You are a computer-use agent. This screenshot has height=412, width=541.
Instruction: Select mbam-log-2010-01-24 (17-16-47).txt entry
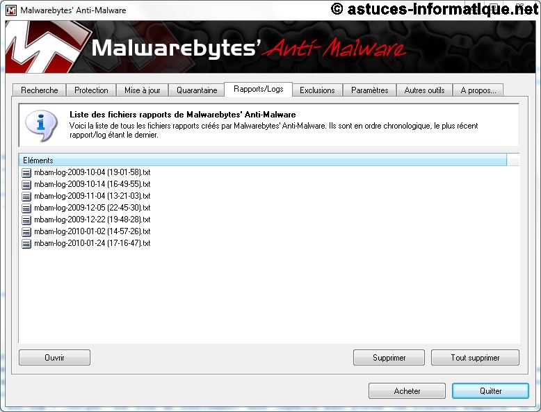coord(92,243)
